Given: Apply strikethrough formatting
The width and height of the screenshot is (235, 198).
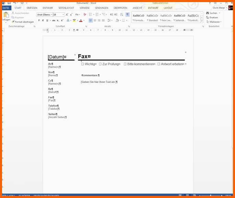Looking at the screenshot, I should (x=54, y=20).
